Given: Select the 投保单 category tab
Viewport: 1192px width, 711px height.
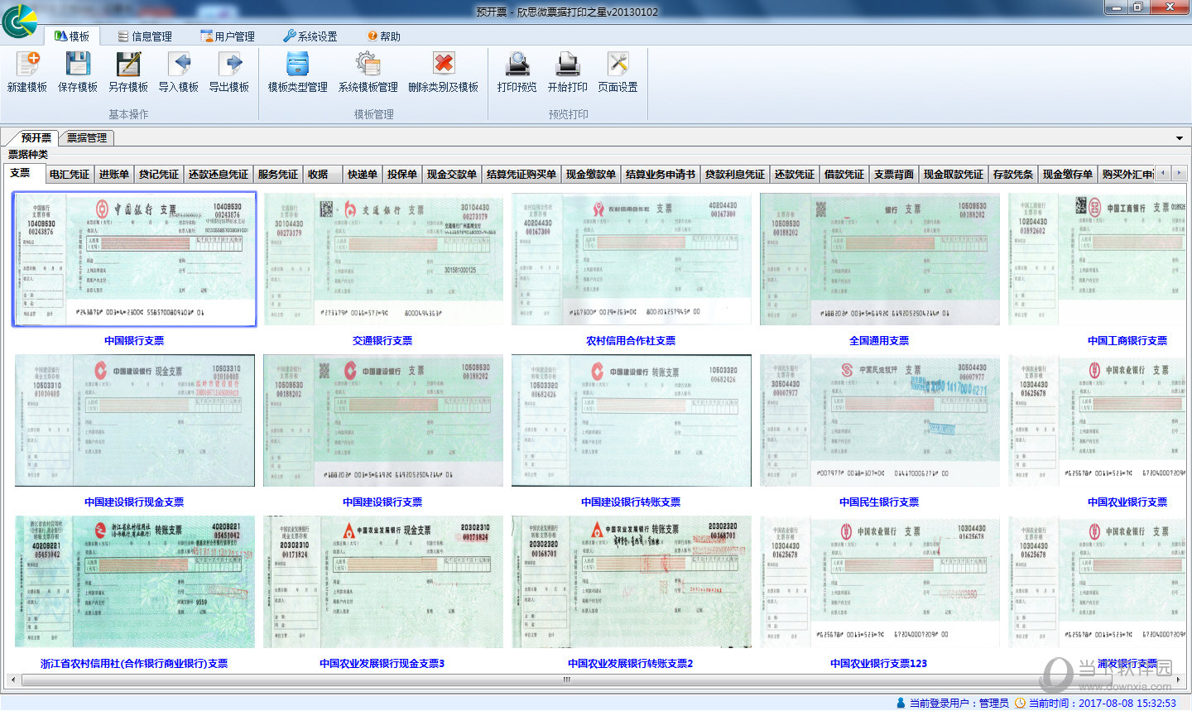Looking at the screenshot, I should [x=402, y=174].
